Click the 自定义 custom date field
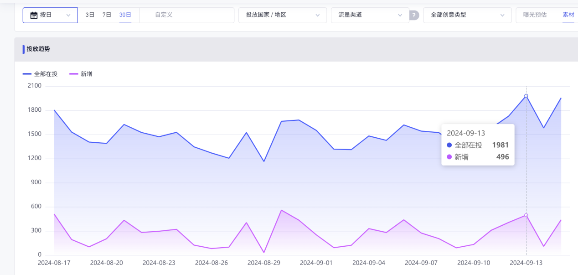 186,15
